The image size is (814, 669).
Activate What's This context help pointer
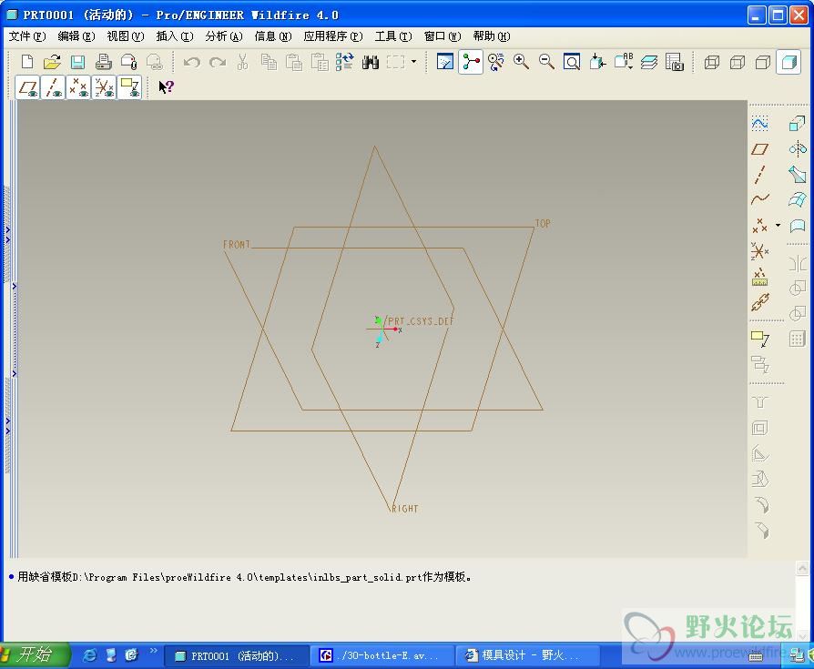pos(166,87)
